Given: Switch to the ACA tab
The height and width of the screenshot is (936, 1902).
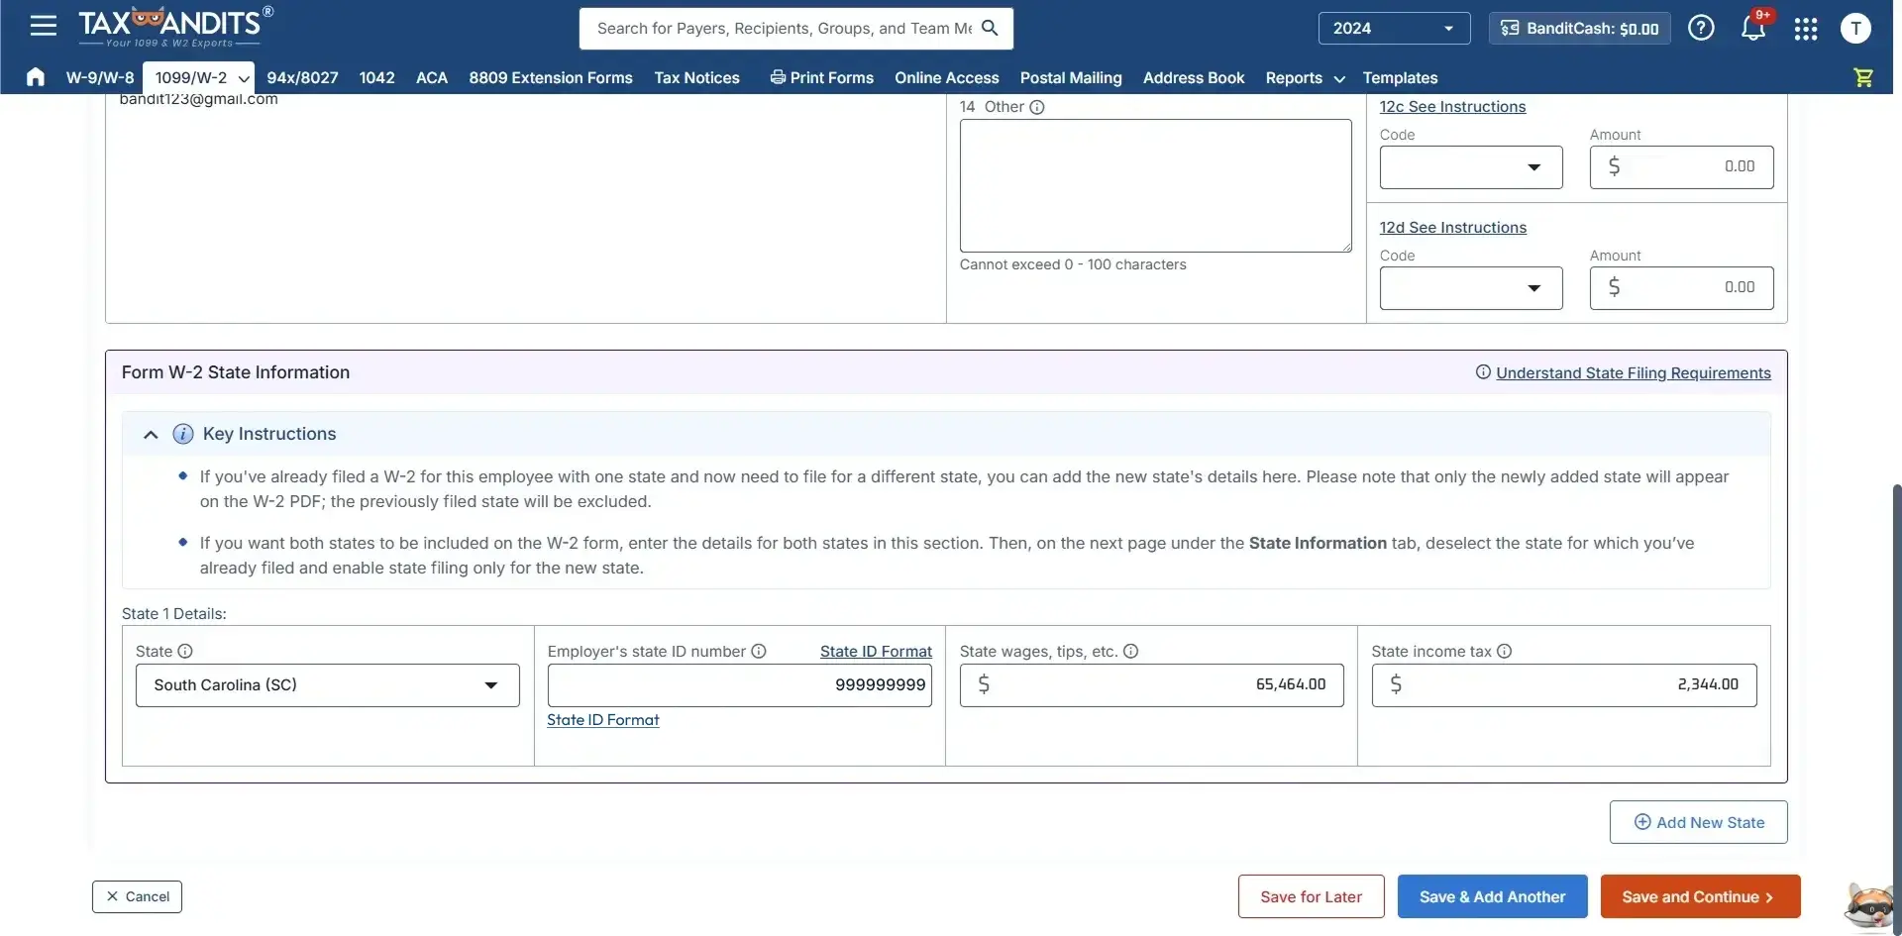Looking at the screenshot, I should point(431,78).
